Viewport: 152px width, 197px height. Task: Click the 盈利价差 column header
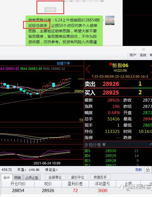75,184
